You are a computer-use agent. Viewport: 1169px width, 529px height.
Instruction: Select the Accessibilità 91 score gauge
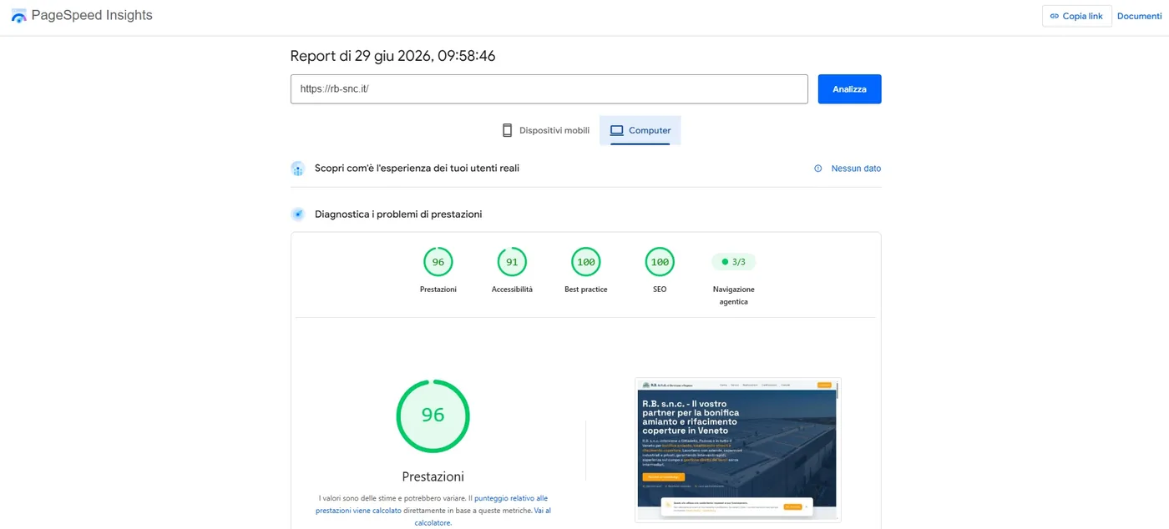[512, 262]
